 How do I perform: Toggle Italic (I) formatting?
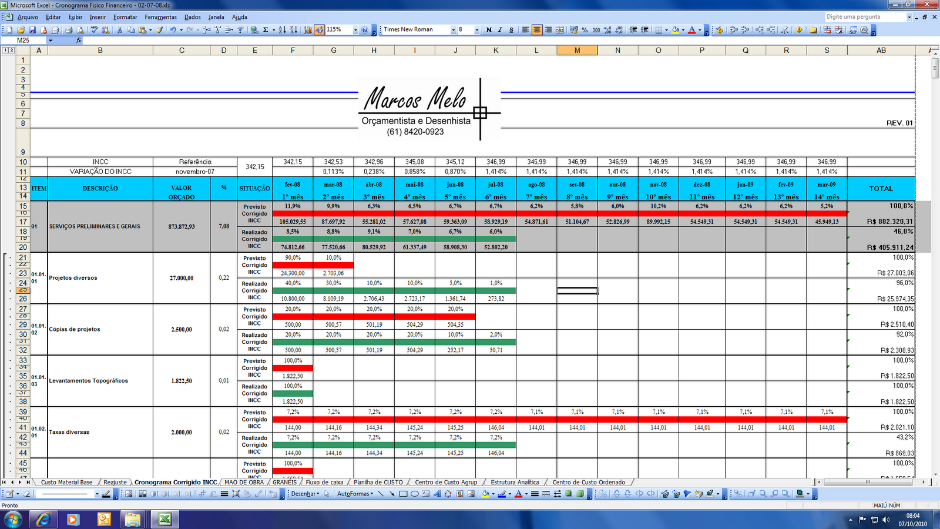tap(500, 29)
